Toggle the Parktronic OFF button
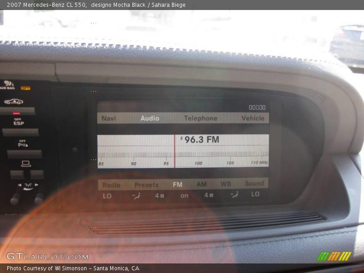Image resolution: width=364 pixels, height=273 pixels. point(25,154)
